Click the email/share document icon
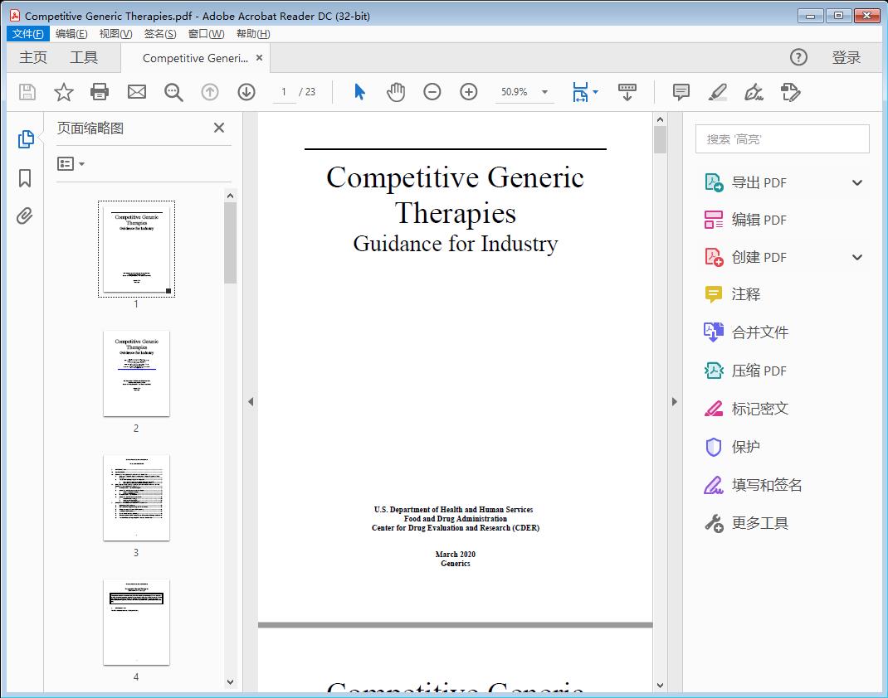The width and height of the screenshot is (888, 698). tap(136, 92)
